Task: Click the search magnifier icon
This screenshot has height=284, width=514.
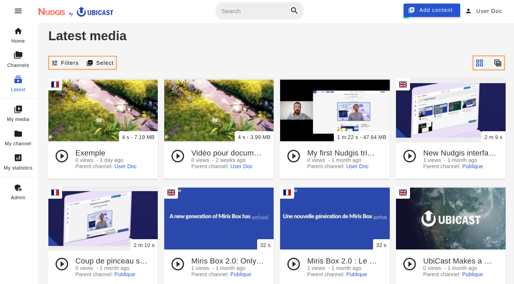Action: 294,11
